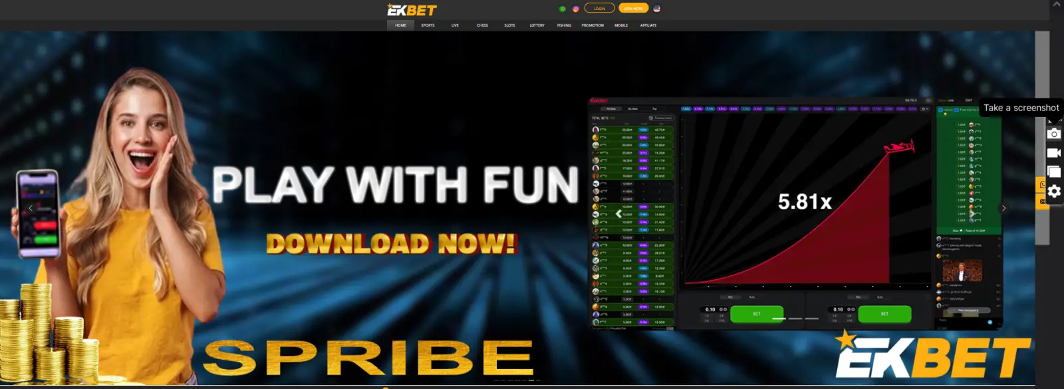
Task: Open the PROMOTION menu item
Action: 593,25
